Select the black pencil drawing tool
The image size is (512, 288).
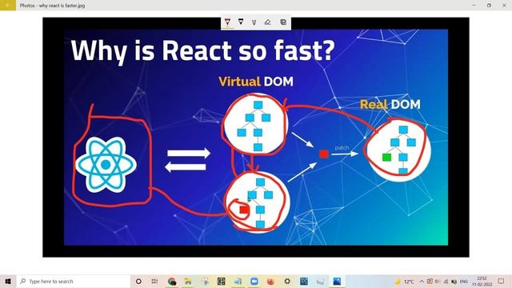(241, 22)
